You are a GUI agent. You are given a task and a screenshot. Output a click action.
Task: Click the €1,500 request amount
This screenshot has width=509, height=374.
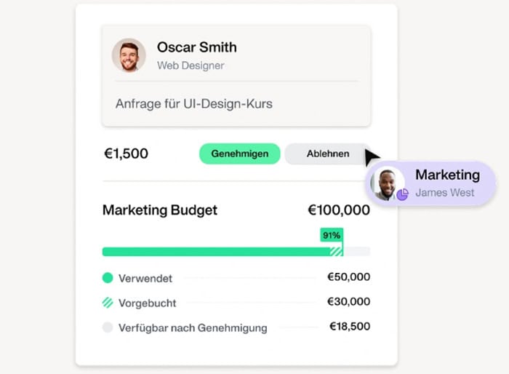click(x=126, y=154)
